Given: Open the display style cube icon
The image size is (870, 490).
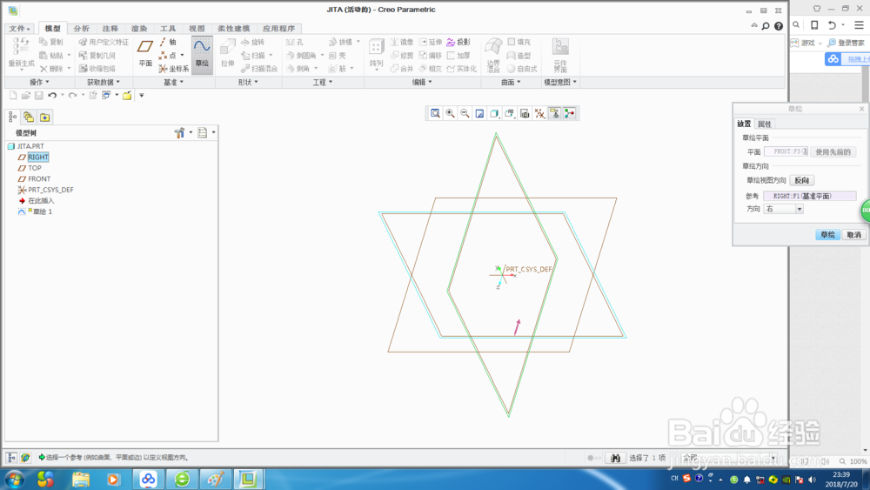Looking at the screenshot, I should point(494,114).
